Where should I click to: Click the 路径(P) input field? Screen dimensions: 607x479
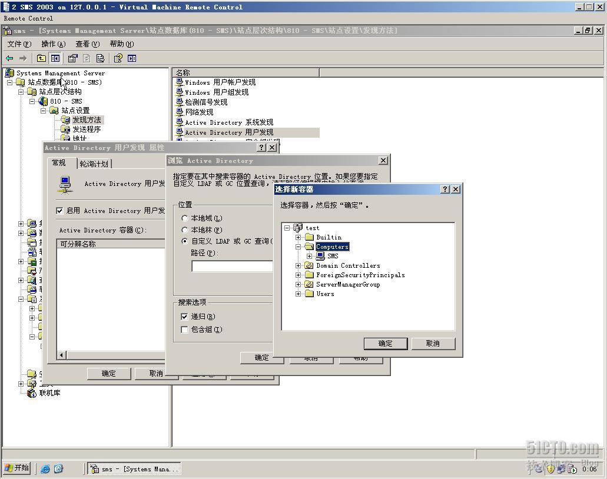coord(233,266)
